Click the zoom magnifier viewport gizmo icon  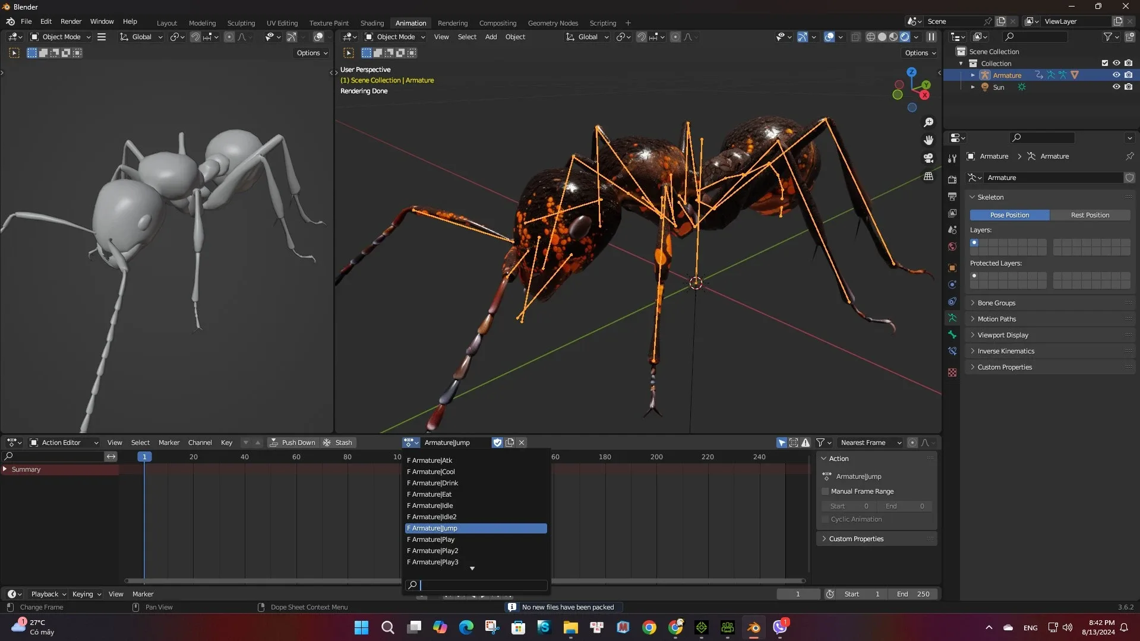(929, 122)
